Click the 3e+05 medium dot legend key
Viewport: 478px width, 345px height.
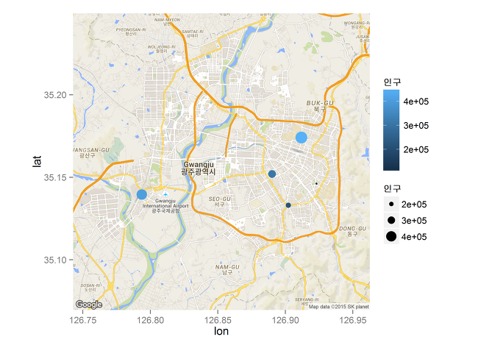[391, 220]
